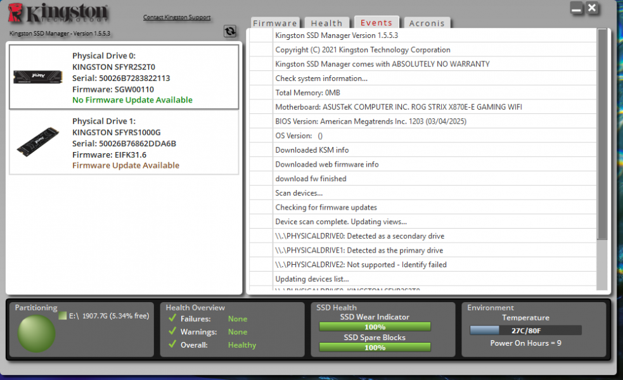
Task: Click Kingston SSD Manager Version 1.5.5.3 header text
Action: [x=60, y=34]
